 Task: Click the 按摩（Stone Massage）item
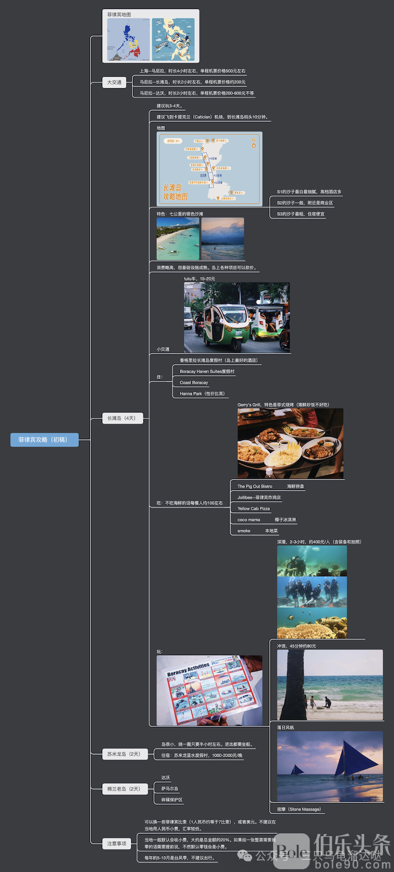click(x=299, y=810)
